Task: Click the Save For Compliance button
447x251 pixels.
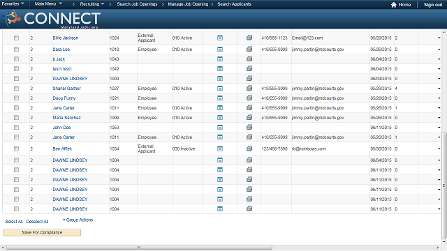Action: [42, 232]
